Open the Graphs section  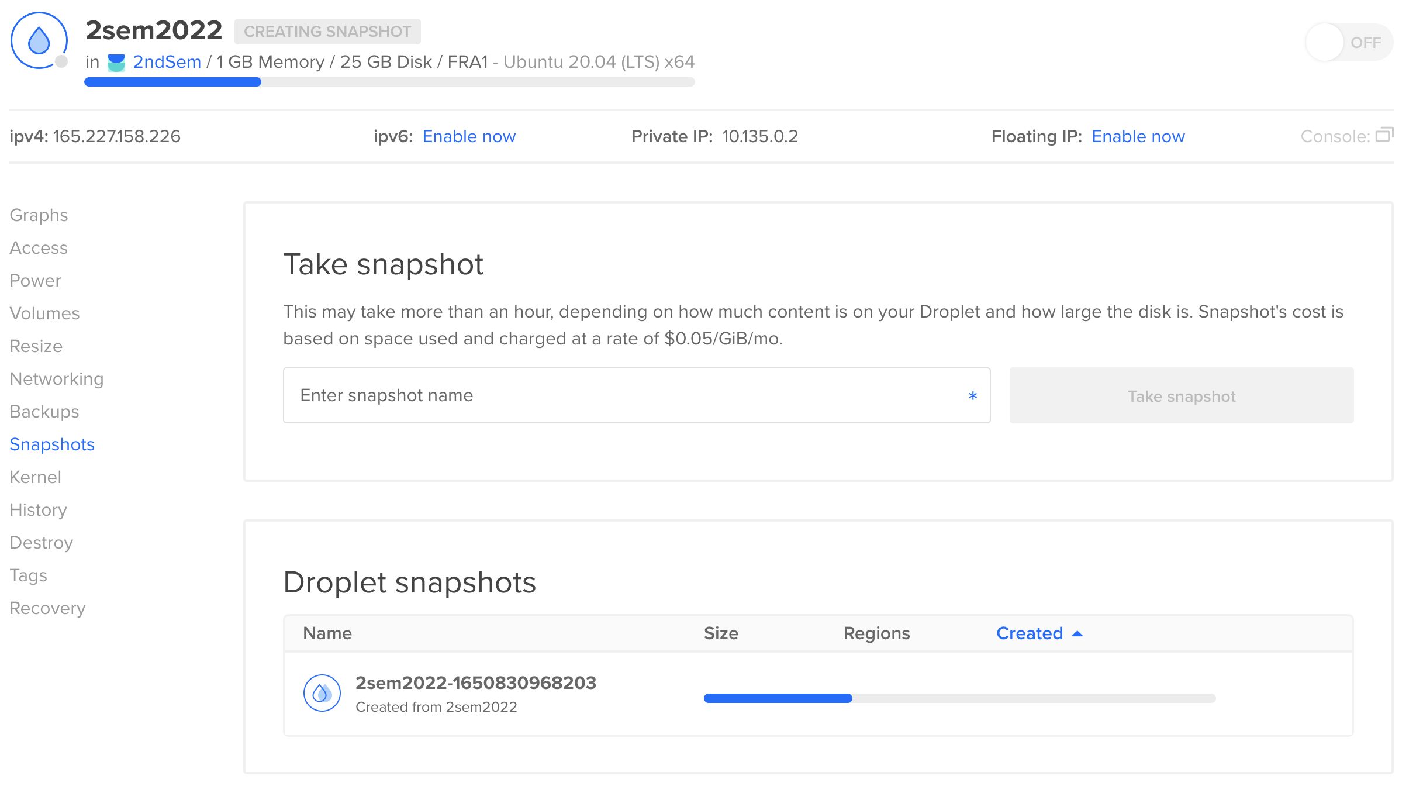tap(38, 215)
